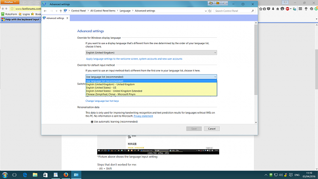Go to Firefox Home icon

pyautogui.click(x=278, y=9)
